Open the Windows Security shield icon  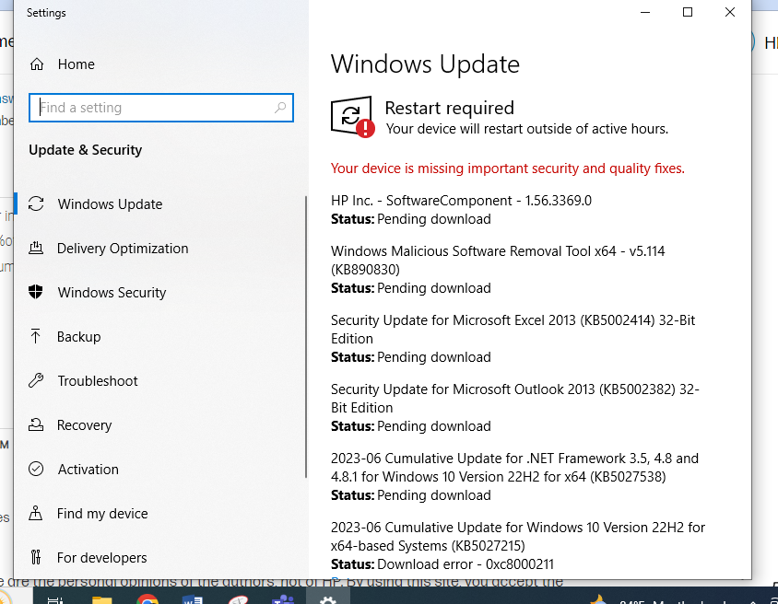coord(35,292)
